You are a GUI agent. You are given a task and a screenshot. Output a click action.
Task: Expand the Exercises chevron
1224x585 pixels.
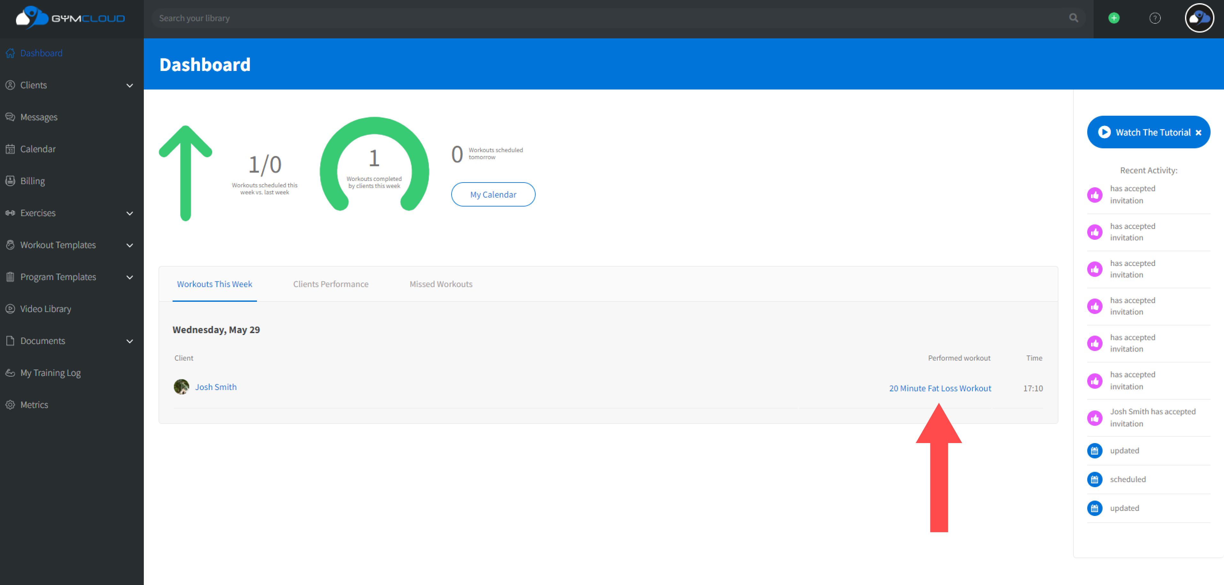point(130,213)
